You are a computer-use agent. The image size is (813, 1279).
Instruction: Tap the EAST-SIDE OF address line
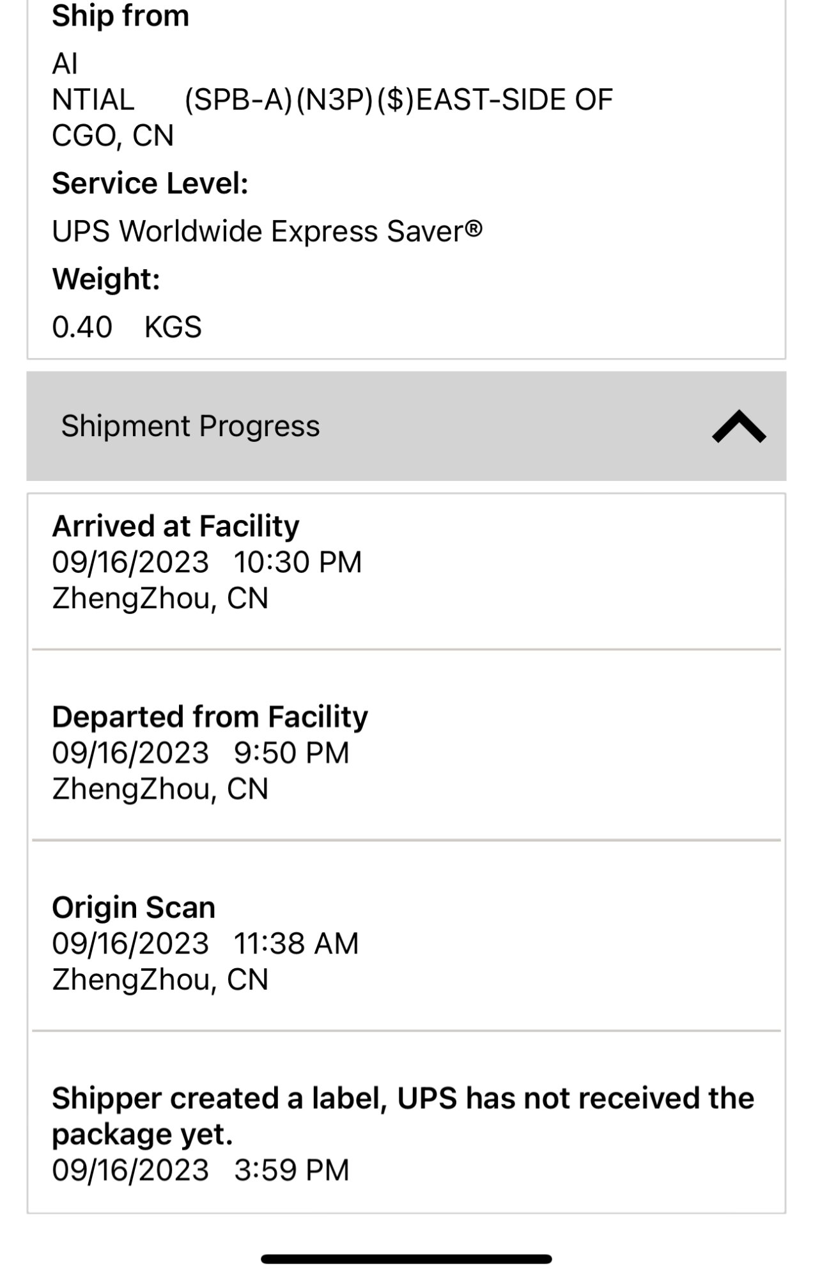(398, 100)
